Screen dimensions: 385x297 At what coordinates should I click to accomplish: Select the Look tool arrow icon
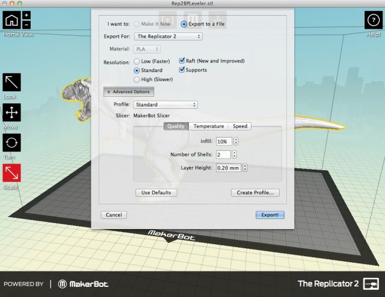coord(11,82)
